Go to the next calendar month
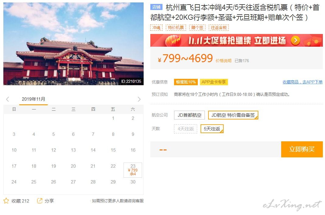The height and width of the screenshot is (215, 325). [x=139, y=99]
